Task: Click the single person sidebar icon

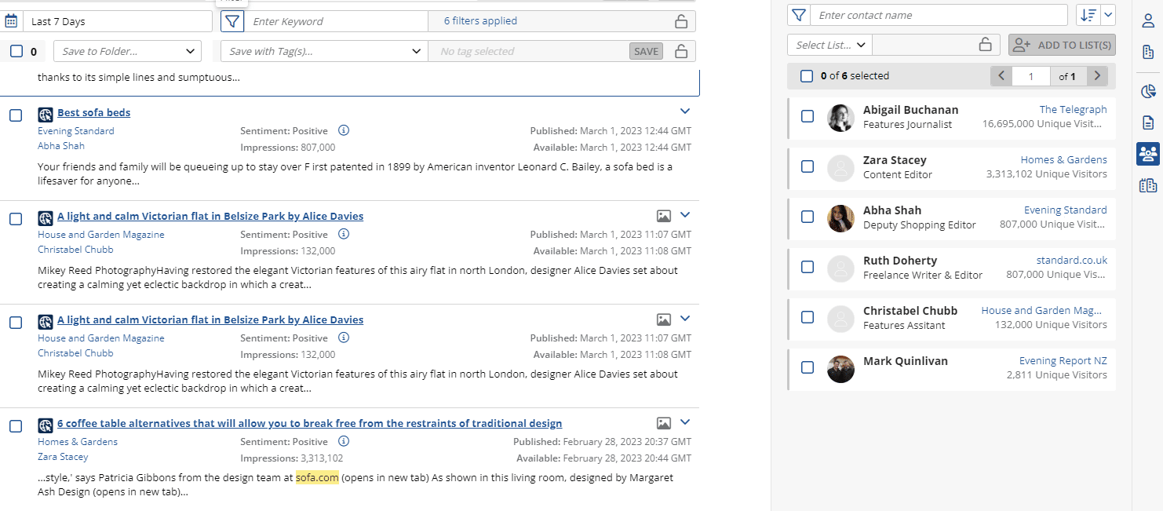Action: 1147,21
